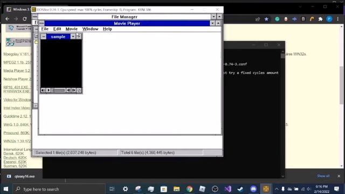345x194 pixels.
Task: Click the Selected 1 file(s) status text
Action: pos(66,153)
